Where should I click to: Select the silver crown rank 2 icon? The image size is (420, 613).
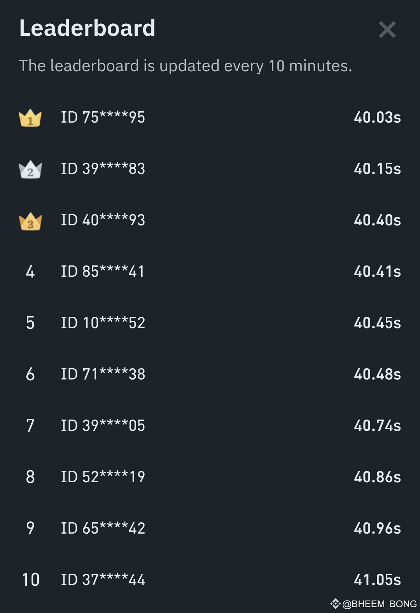(x=30, y=169)
